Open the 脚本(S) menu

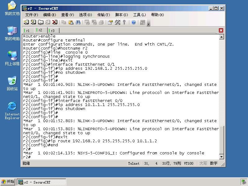[x=122, y=15]
